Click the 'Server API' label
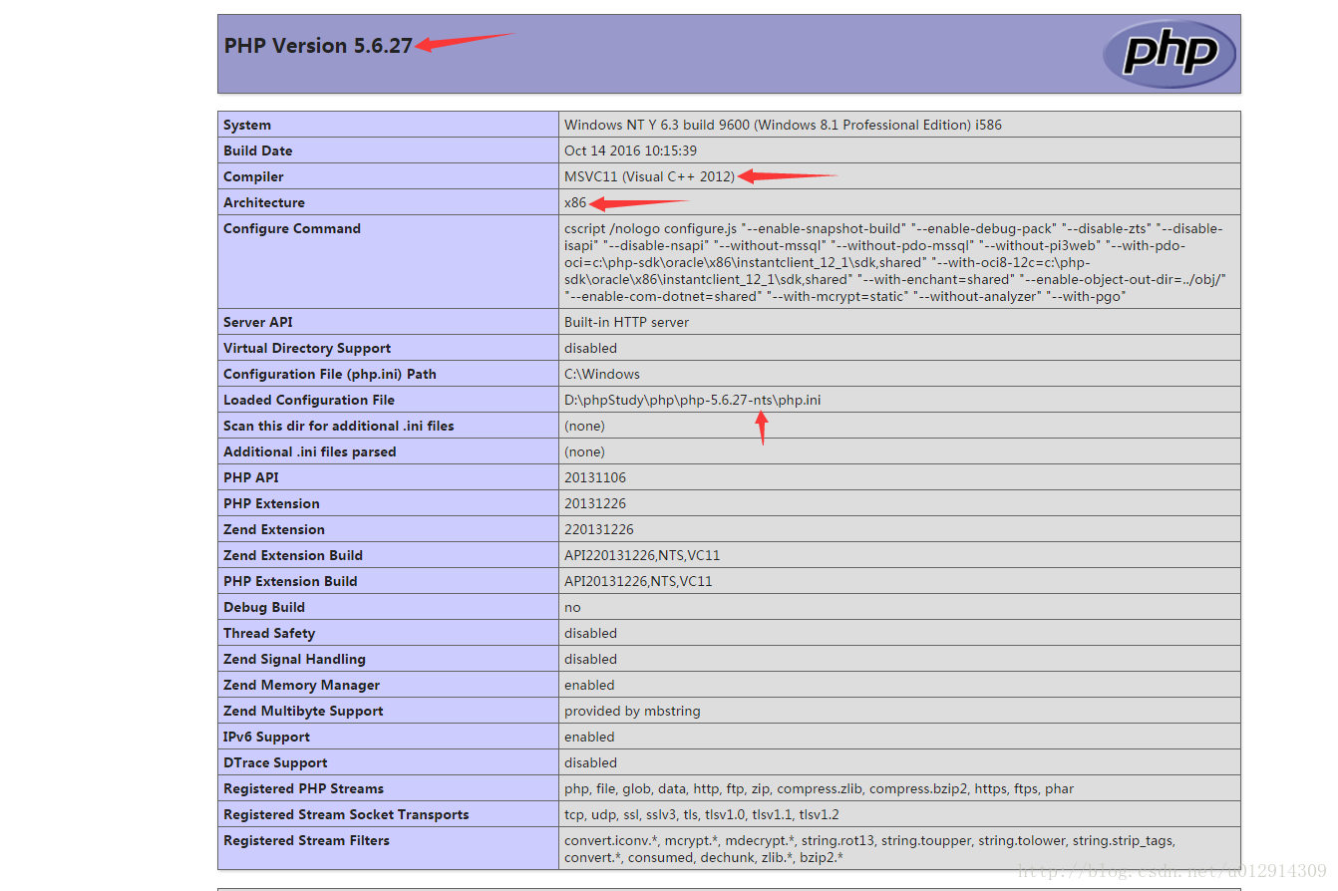The height and width of the screenshot is (891, 1338). (x=258, y=322)
